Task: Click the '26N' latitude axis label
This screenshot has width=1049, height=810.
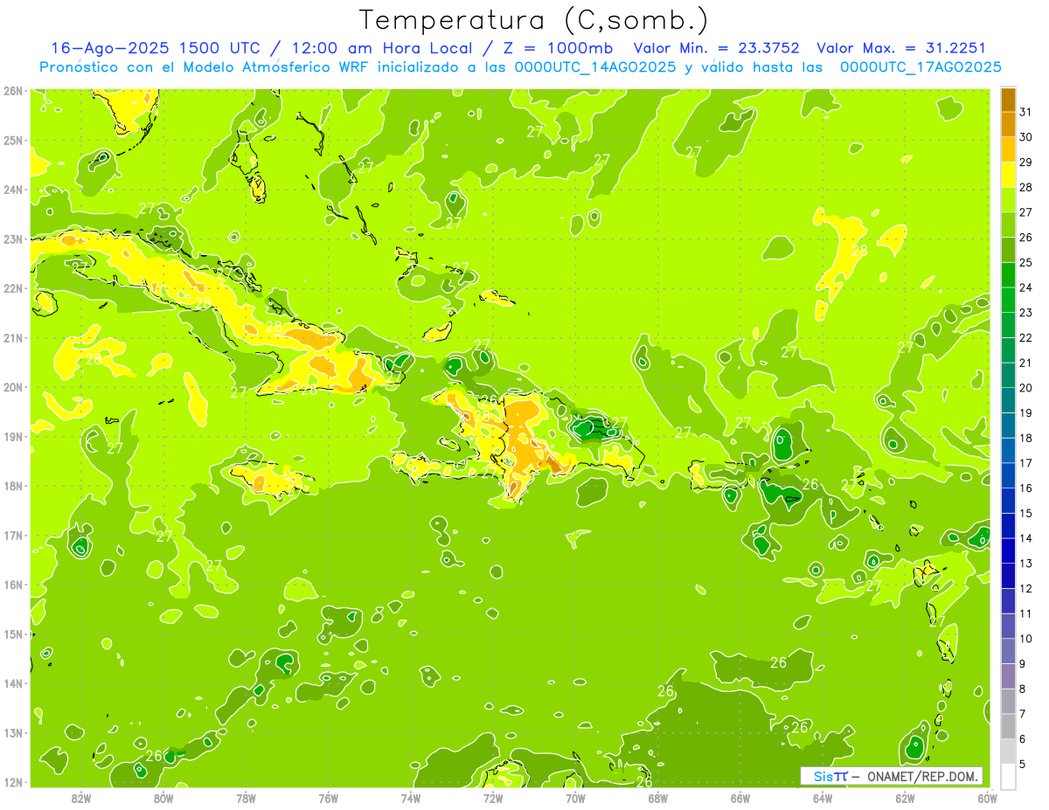Action: point(14,91)
